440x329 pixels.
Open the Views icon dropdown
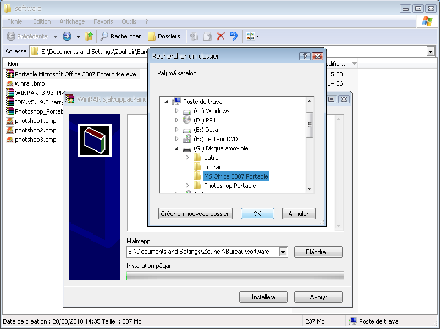pos(252,36)
